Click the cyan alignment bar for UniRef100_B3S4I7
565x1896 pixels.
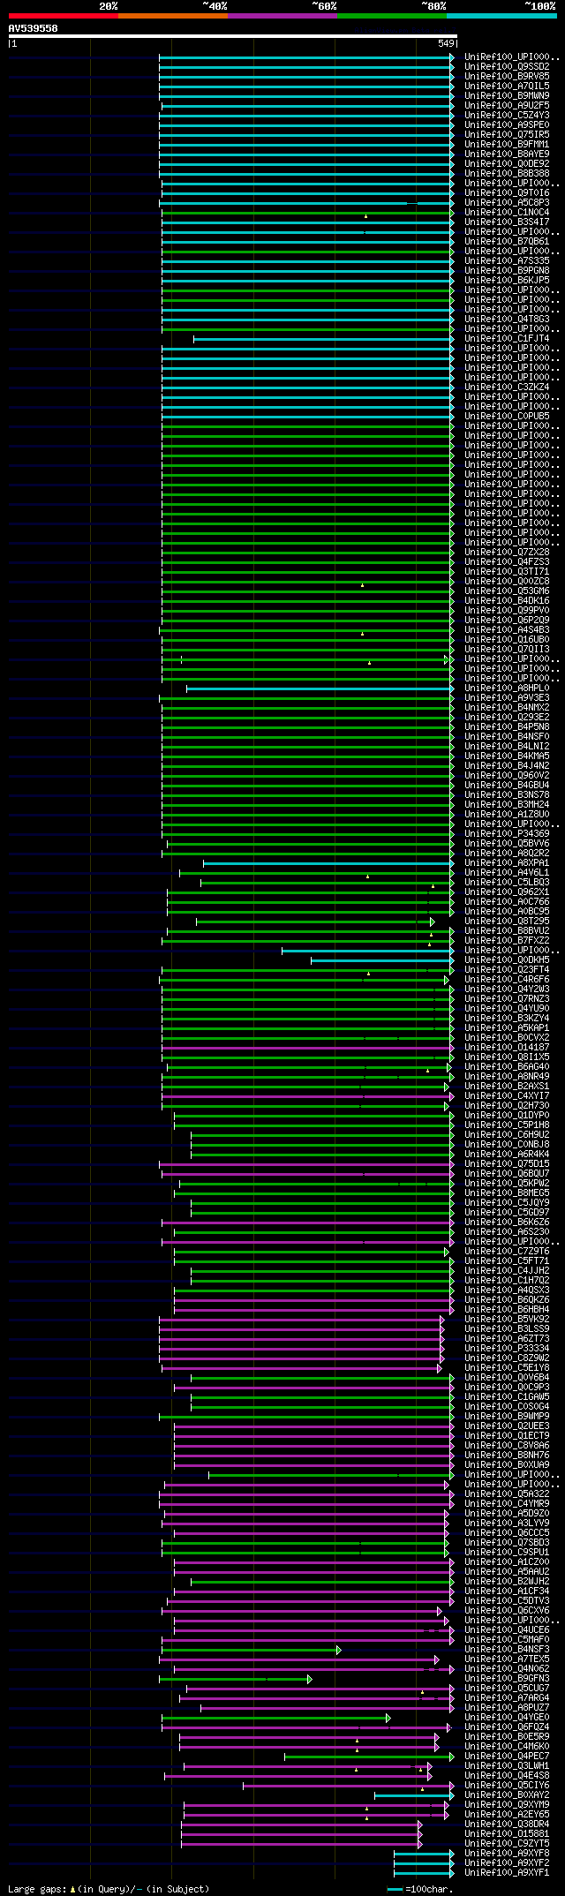pos(307,222)
